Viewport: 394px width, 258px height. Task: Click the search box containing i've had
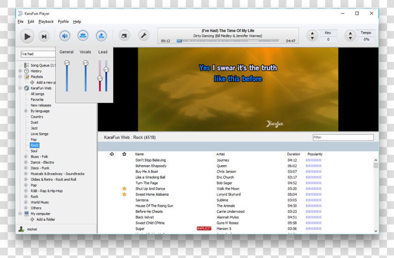point(38,54)
